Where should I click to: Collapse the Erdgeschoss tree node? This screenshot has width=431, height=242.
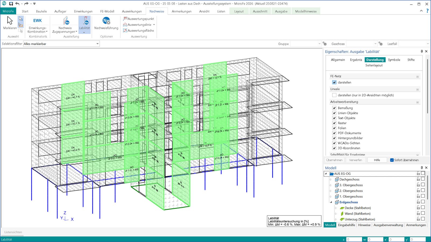pyautogui.click(x=331, y=202)
